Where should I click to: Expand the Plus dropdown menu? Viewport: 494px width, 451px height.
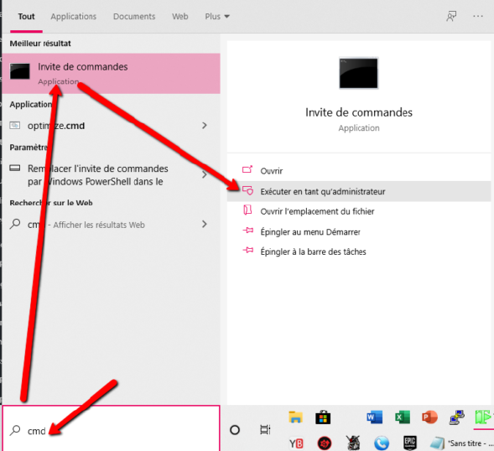[x=217, y=17]
